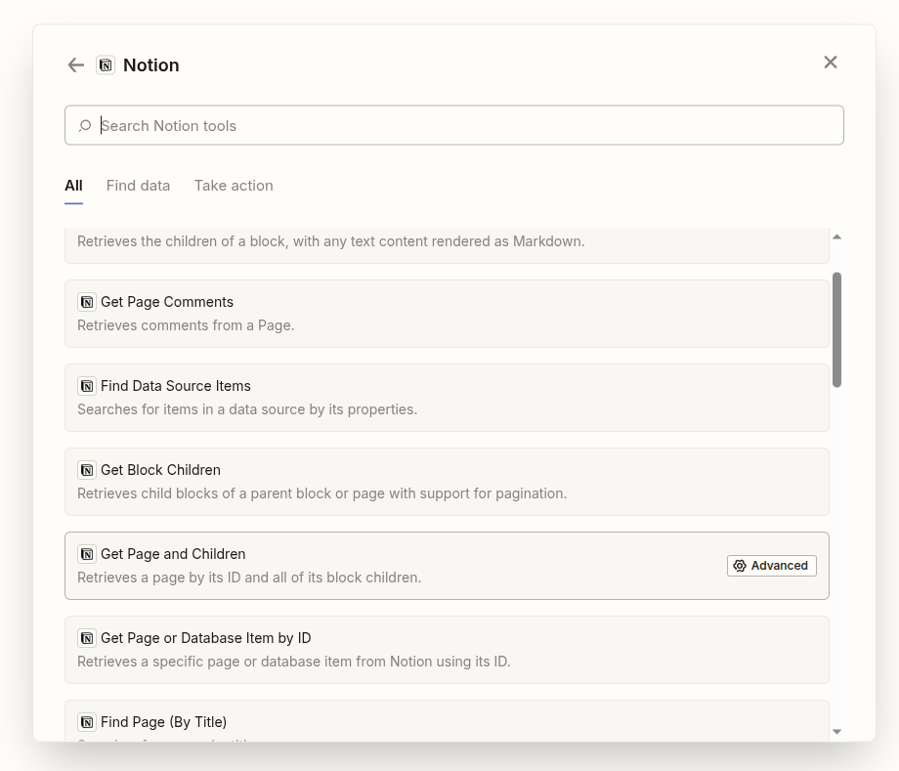The height and width of the screenshot is (771, 899).
Task: Click the search Notion tools input field
Action: 453,125
